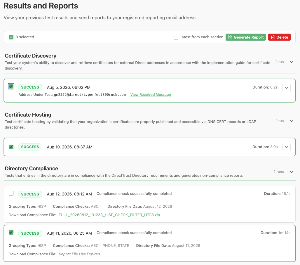Click the SUCCESS badge for Aug 11 run
Image resolution: width=300 pixels, height=265 pixels.
pyautogui.click(x=30, y=233)
